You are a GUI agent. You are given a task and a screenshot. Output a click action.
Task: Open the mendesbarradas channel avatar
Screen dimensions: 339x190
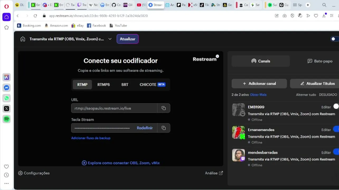[x=238, y=155]
